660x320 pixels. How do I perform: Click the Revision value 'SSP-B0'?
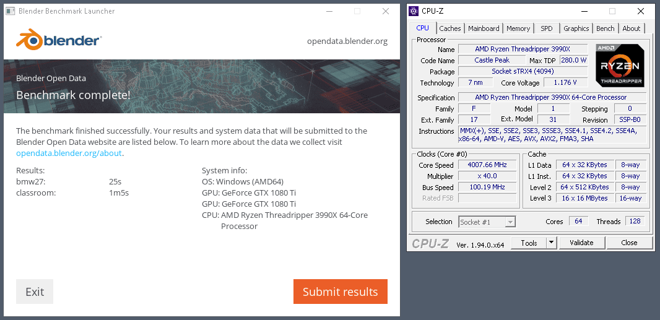[630, 119]
